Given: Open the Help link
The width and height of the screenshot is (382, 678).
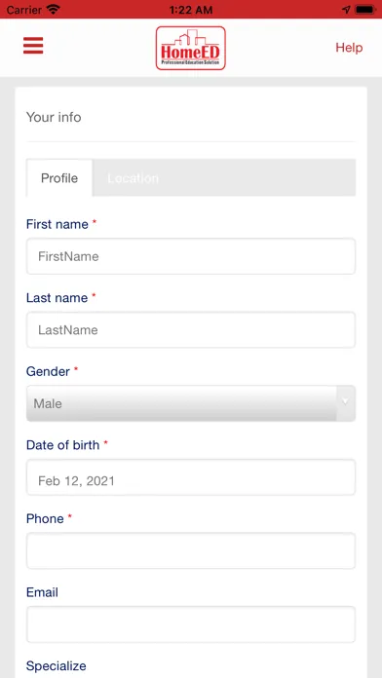Looking at the screenshot, I should click(349, 48).
